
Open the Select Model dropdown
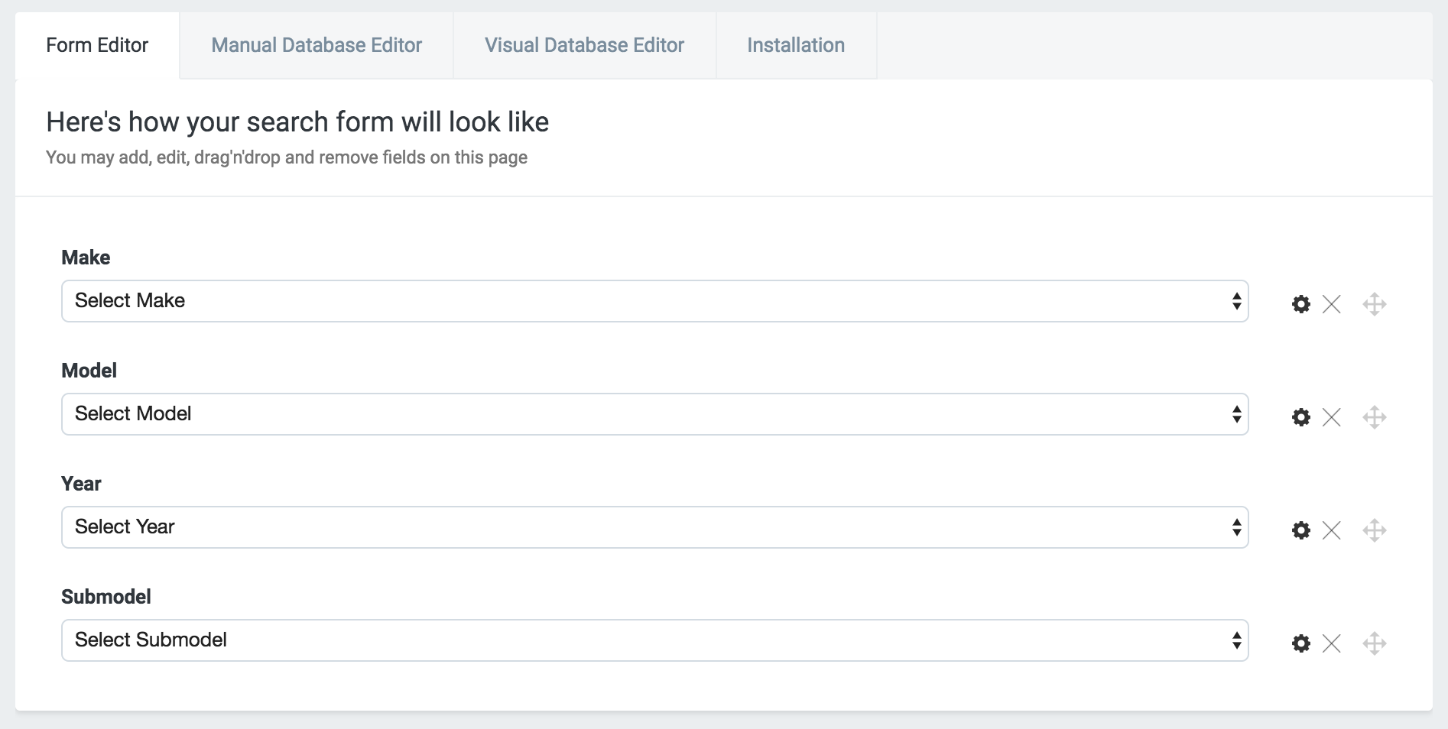tap(654, 414)
